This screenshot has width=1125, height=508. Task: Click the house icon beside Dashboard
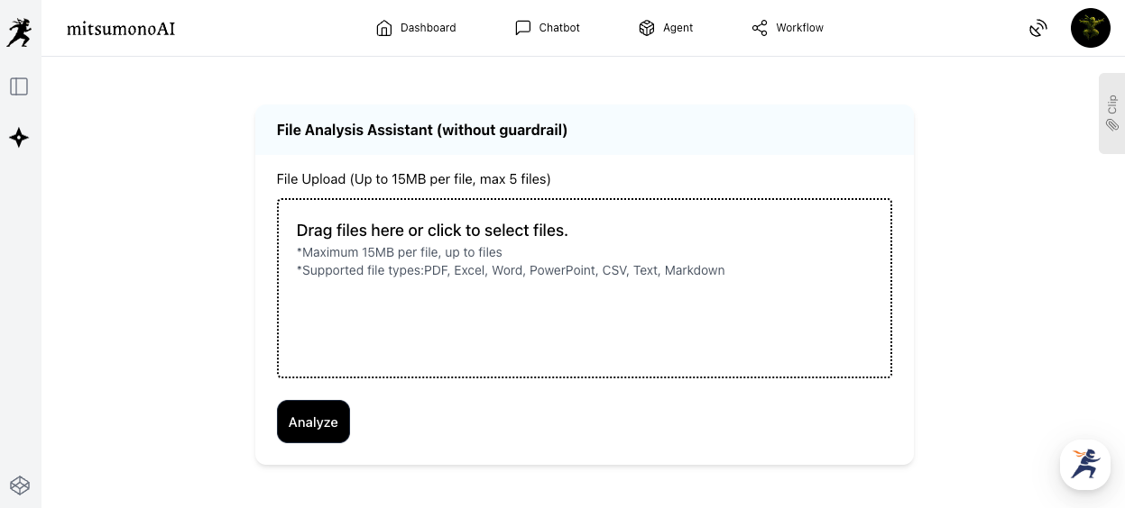pos(384,28)
